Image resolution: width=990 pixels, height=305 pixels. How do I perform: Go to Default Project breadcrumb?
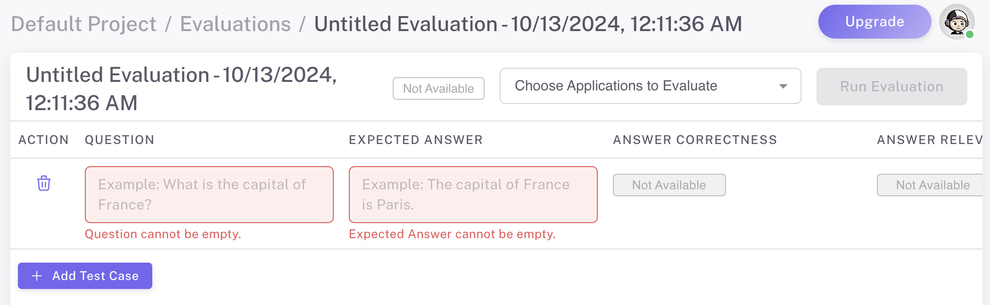[83, 24]
